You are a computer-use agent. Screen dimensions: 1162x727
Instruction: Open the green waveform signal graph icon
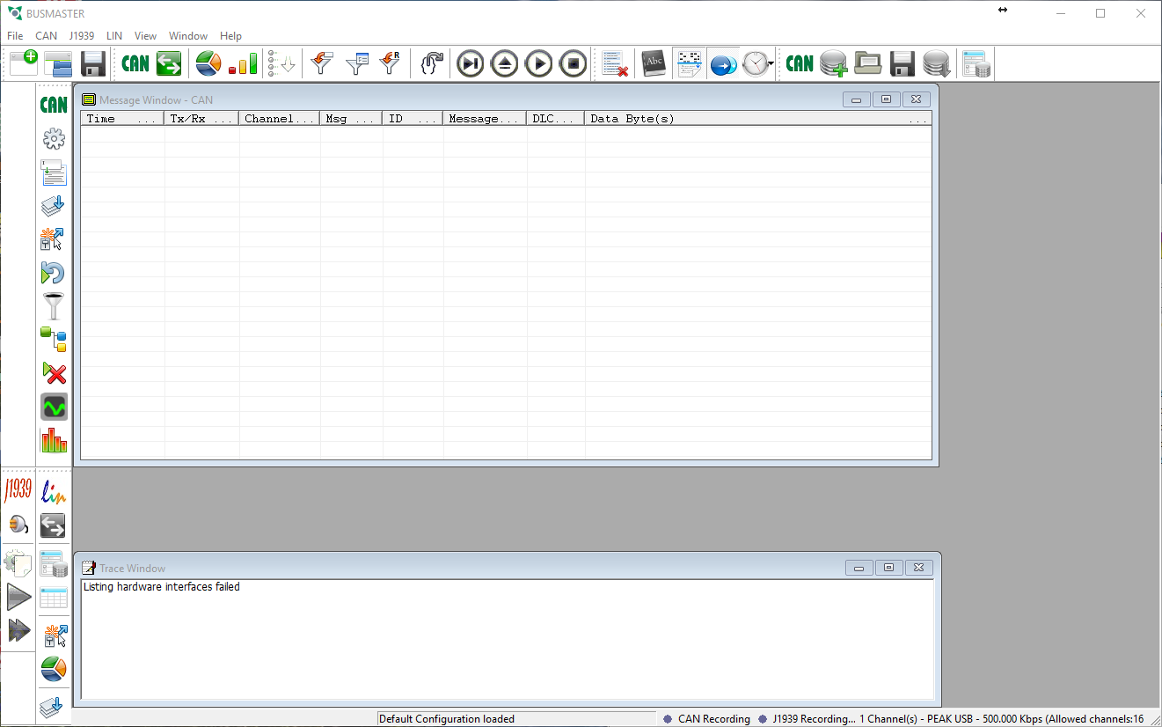54,407
